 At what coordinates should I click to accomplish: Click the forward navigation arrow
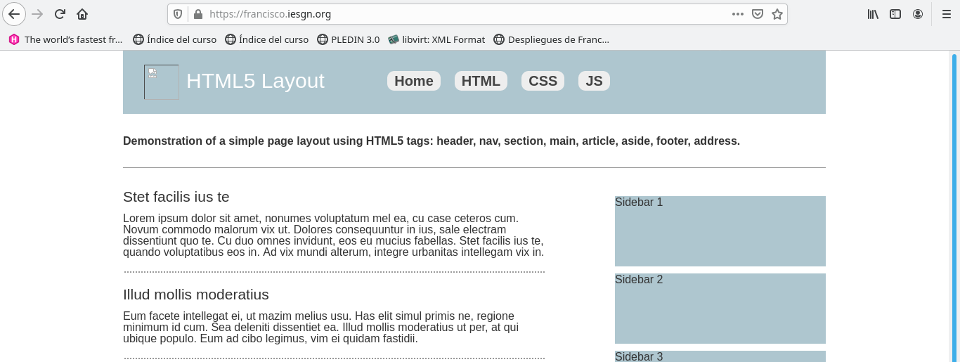click(x=37, y=14)
